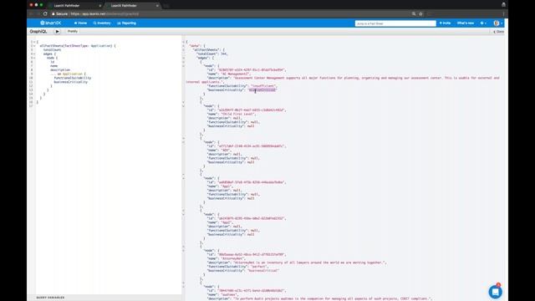Collapse the "data" fold arrow in results
The height and width of the screenshot is (301, 535).
click(x=184, y=46)
